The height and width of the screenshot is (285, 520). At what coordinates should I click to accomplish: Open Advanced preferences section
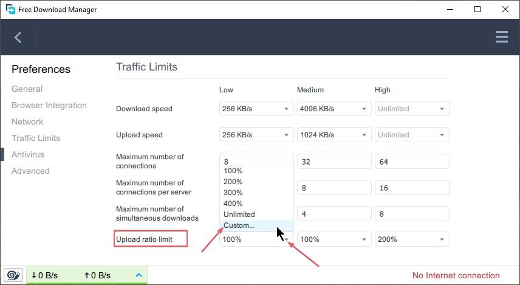30,171
